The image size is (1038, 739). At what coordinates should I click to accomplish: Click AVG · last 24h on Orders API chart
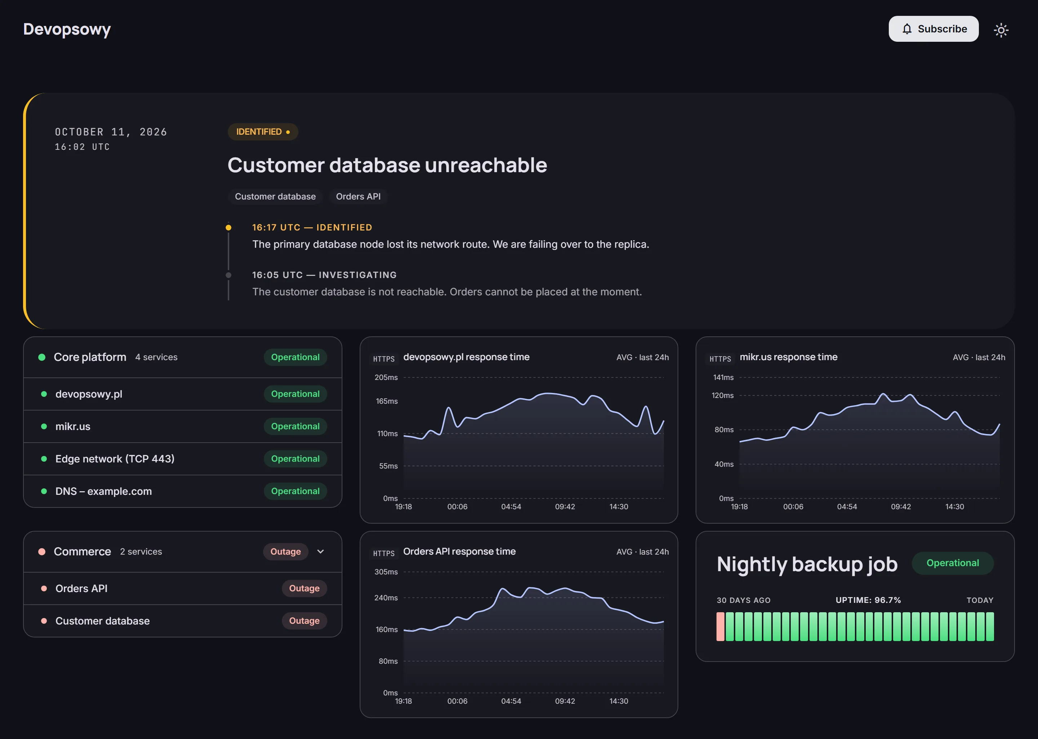642,551
